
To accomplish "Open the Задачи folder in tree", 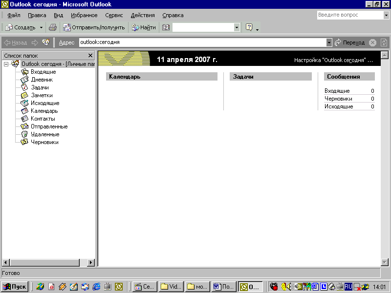I will click(40, 87).
